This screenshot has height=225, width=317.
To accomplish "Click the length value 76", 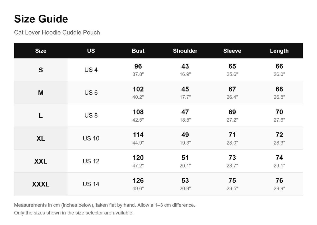I will click(x=279, y=180).
